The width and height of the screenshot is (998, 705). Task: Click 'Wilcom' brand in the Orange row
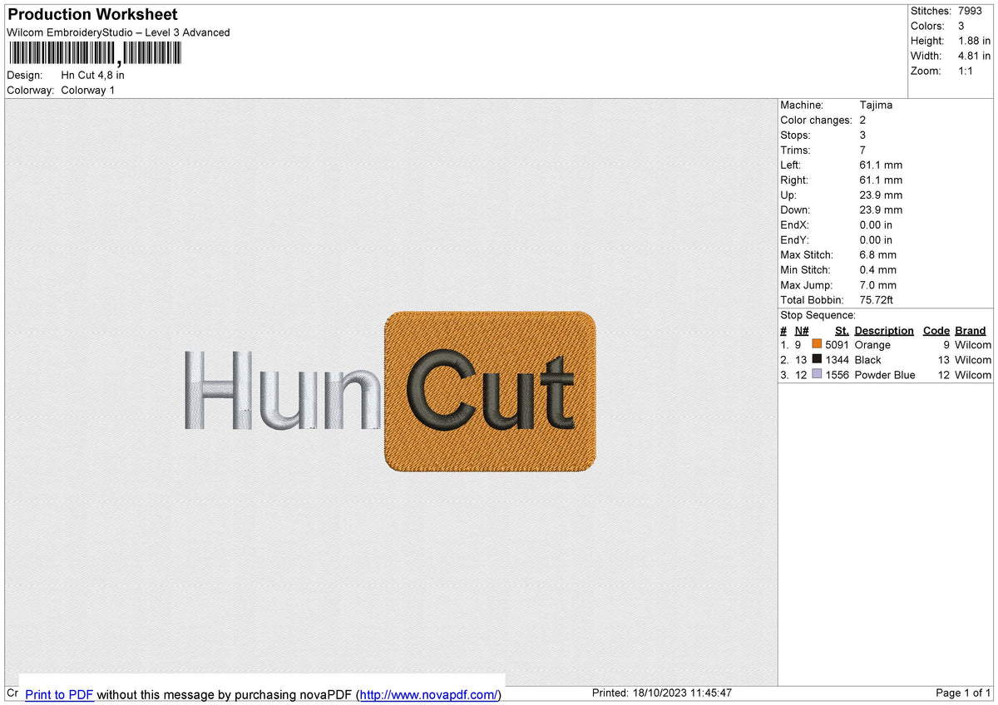(973, 344)
